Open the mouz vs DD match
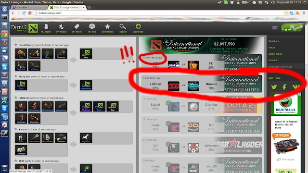The width and height of the screenshot is (308, 173). (x=202, y=125)
